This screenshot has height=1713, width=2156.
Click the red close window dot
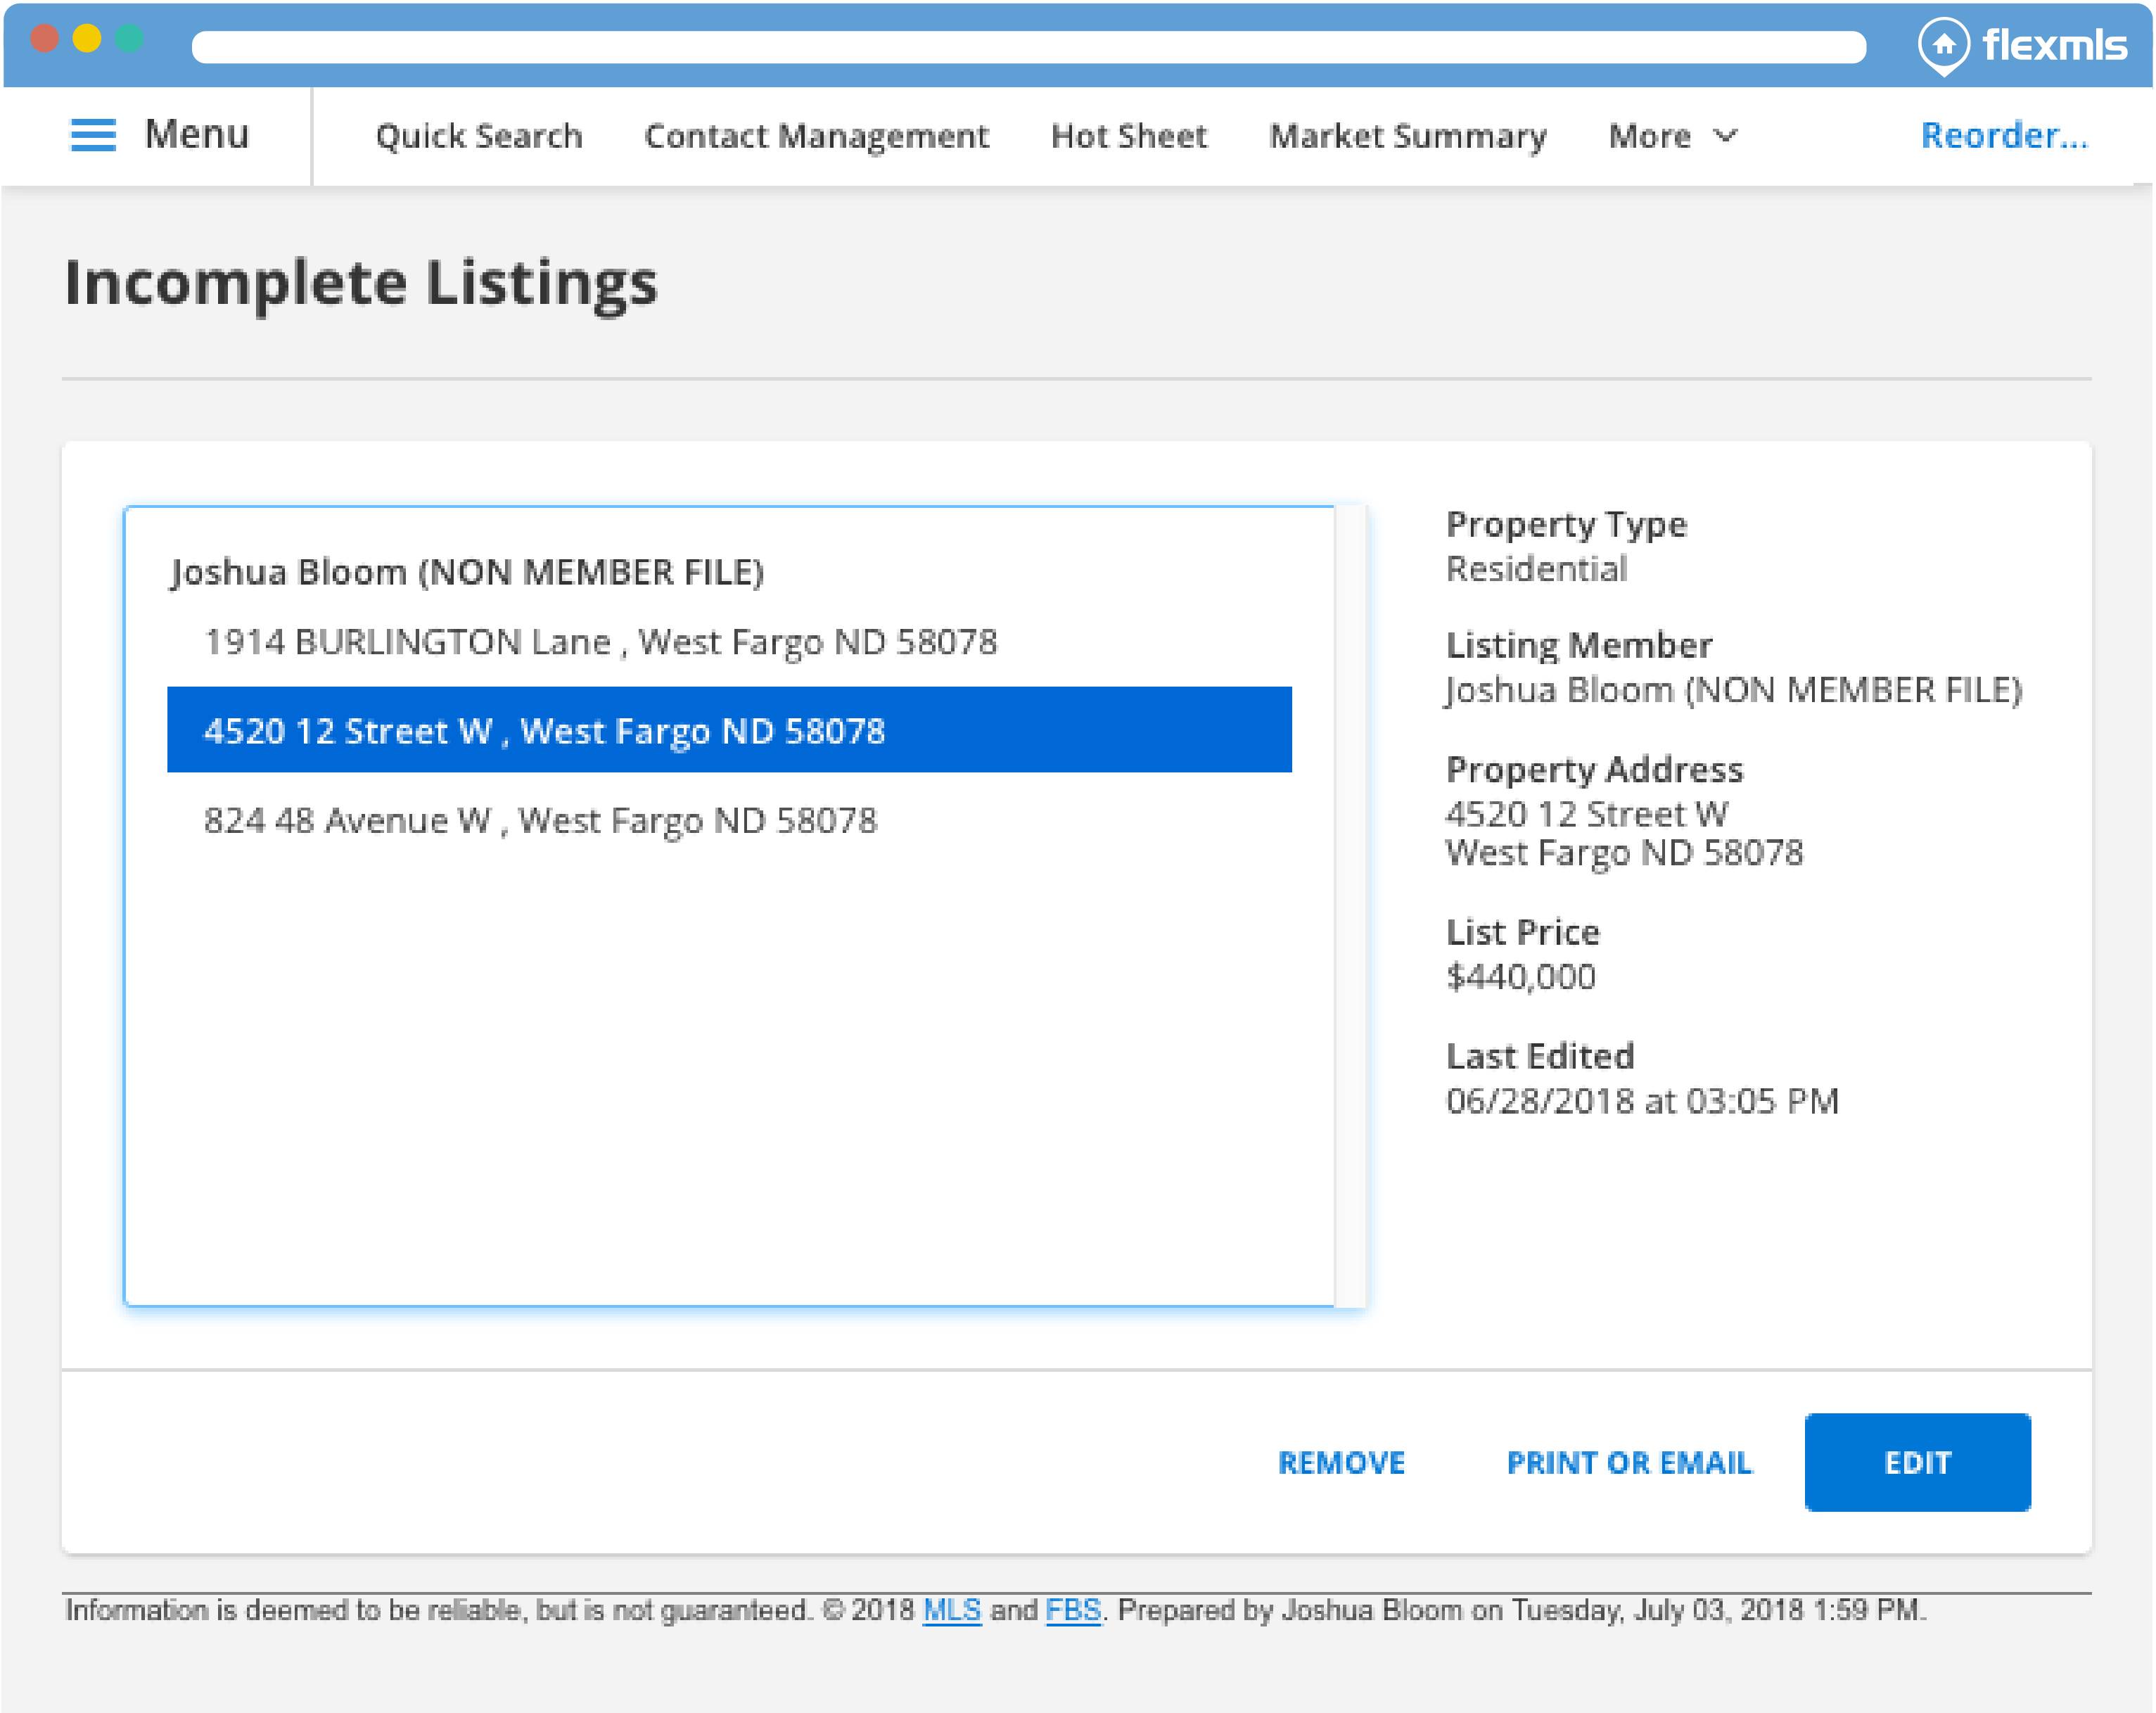[44, 39]
